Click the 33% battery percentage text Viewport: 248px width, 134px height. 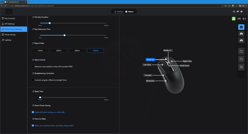(239, 19)
